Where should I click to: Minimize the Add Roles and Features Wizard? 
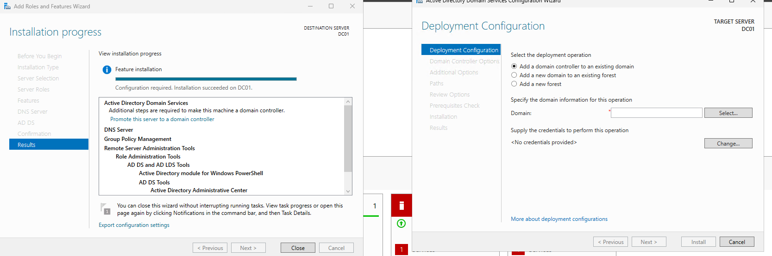310,6
